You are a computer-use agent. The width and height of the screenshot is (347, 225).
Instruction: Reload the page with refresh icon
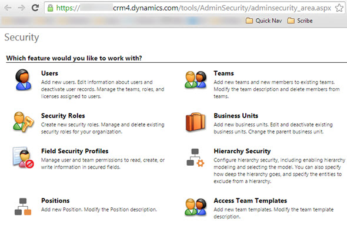click(x=35, y=8)
